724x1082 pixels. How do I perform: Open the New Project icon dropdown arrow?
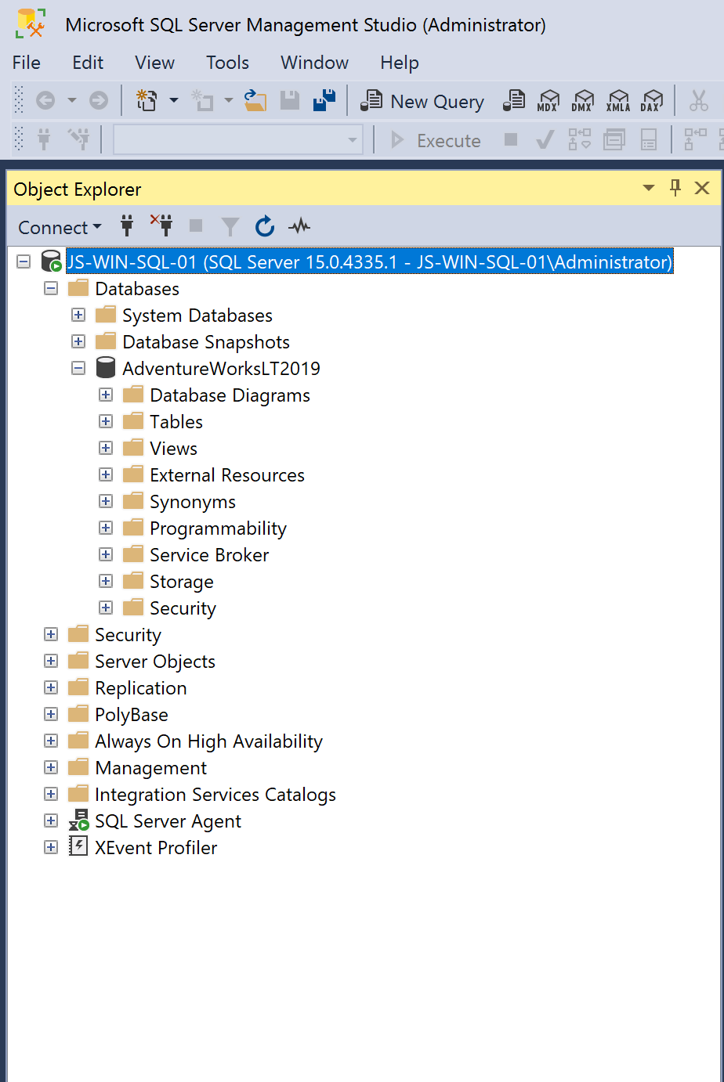coord(174,100)
